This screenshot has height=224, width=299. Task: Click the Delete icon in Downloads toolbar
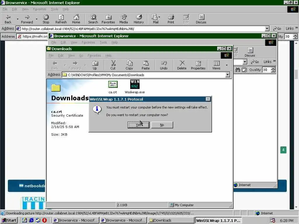(x=182, y=65)
